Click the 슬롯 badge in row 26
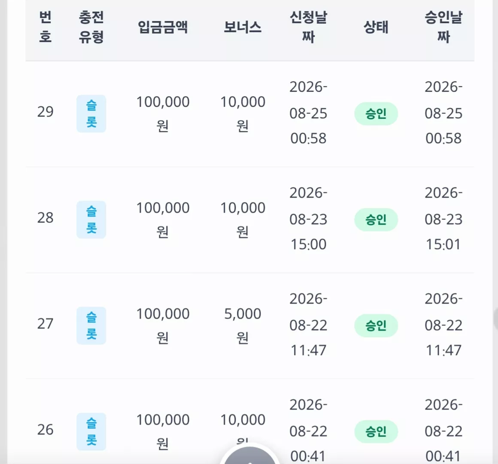The height and width of the screenshot is (464, 498). tap(91, 431)
